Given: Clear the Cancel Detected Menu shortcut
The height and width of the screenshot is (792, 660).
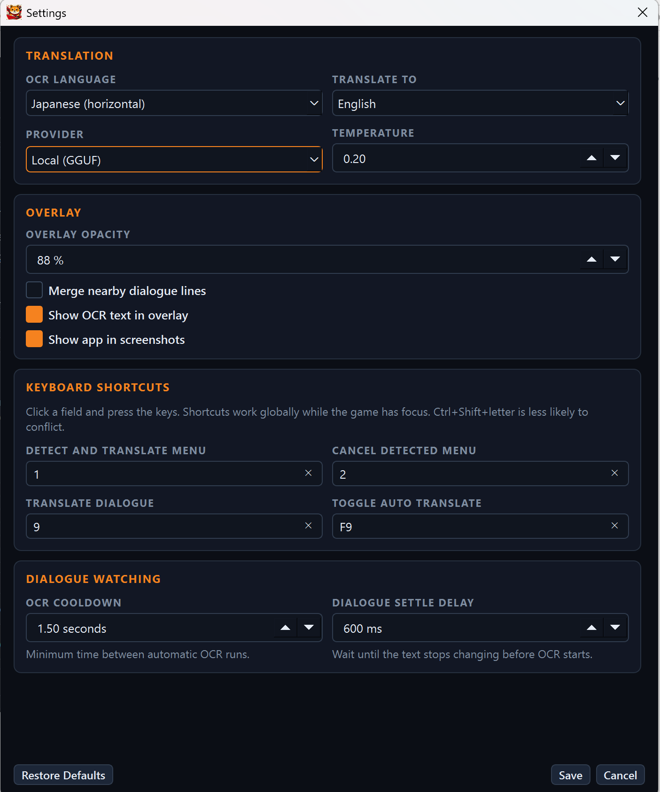Looking at the screenshot, I should point(614,473).
